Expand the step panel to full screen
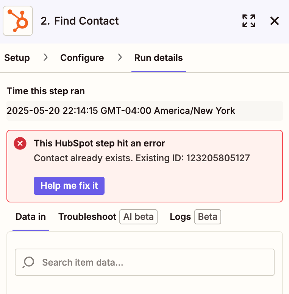The height and width of the screenshot is (294, 289). pos(249,21)
